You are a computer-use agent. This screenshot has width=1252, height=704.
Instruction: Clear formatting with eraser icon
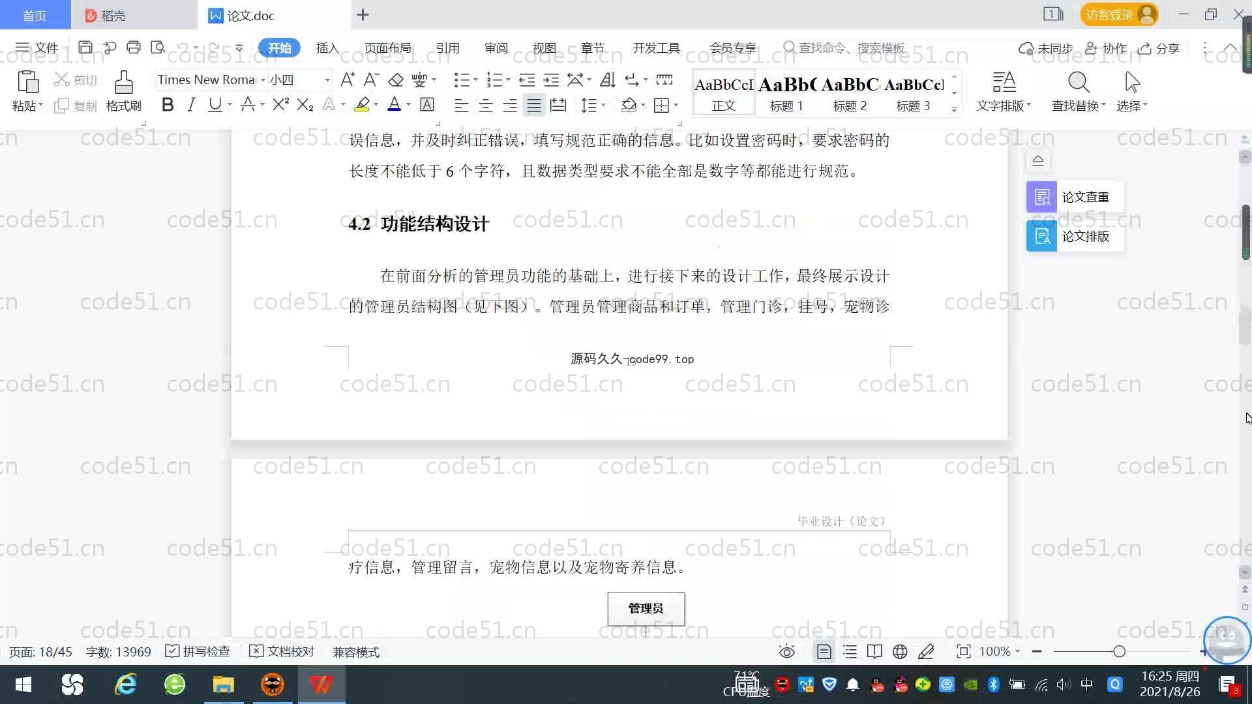396,80
